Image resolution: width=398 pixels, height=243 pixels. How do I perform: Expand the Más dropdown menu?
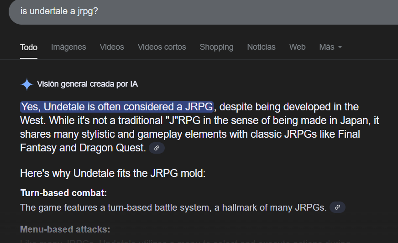pos(330,47)
